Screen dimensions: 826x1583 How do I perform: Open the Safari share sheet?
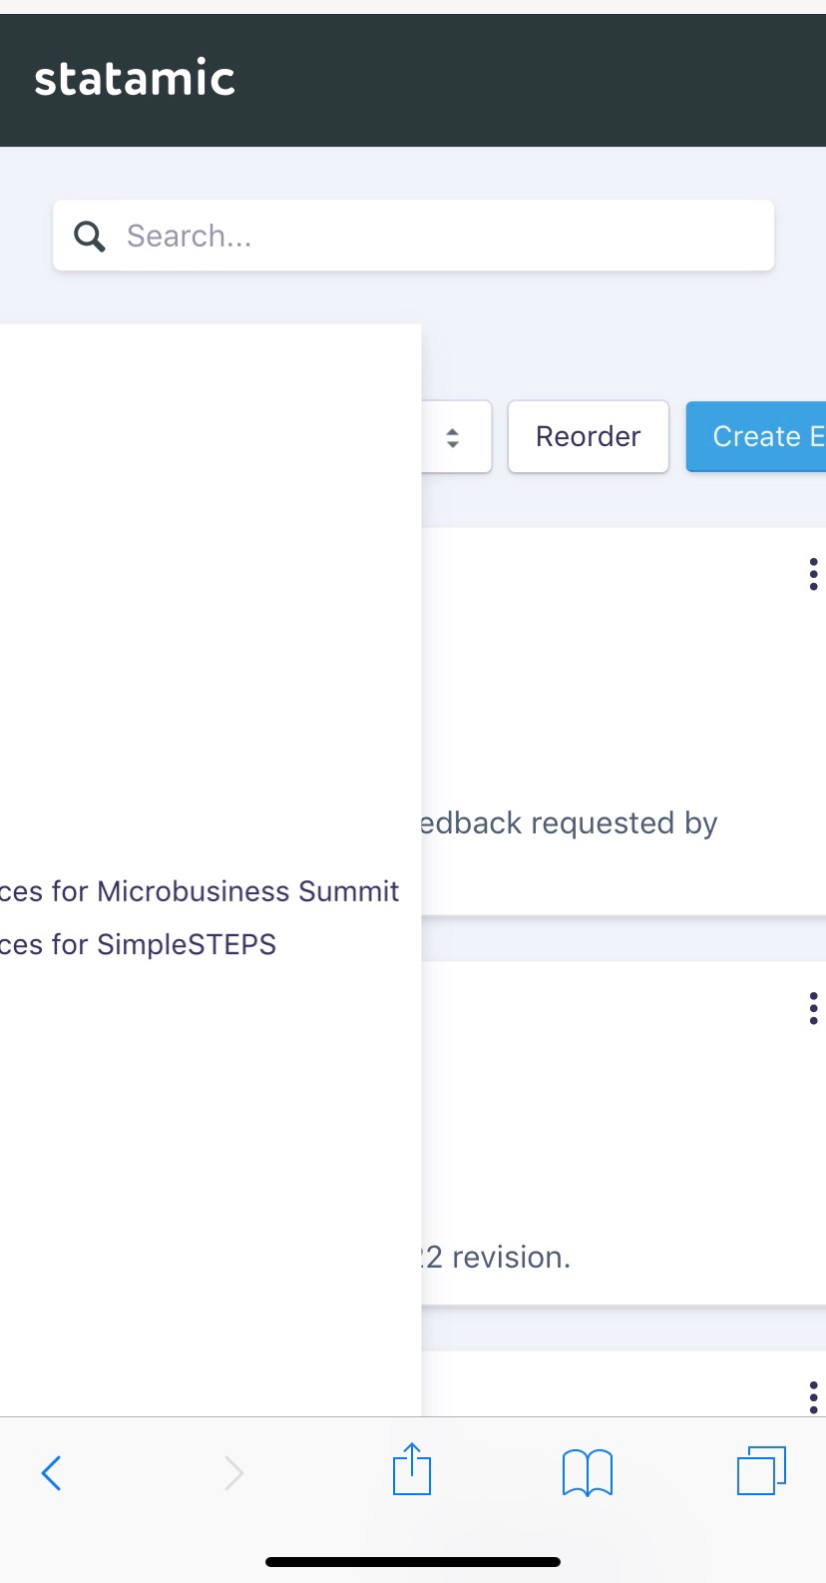click(411, 1468)
